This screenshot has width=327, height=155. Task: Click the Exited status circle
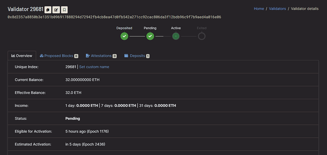tap(202, 36)
